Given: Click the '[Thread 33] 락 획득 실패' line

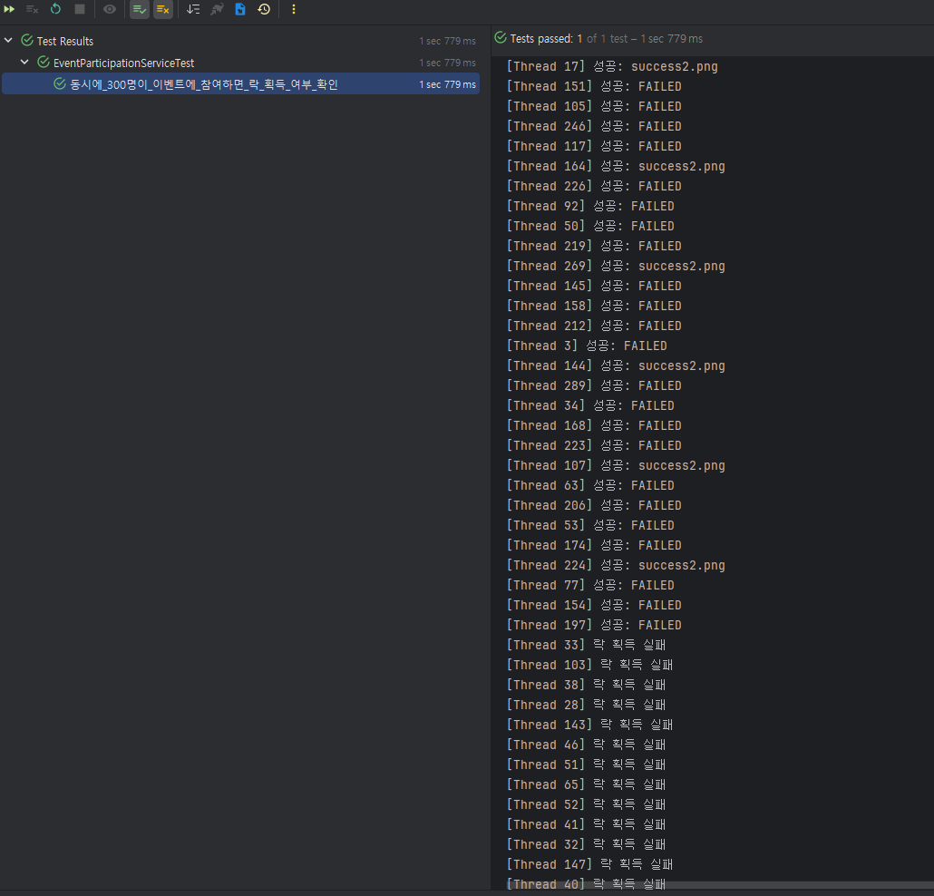Looking at the screenshot, I should (x=586, y=645).
